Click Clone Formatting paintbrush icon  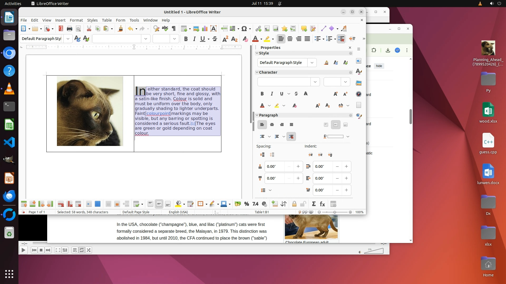coord(120,29)
